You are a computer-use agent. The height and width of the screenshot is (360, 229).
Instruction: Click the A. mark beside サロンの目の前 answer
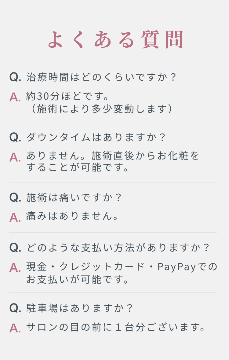tap(15, 328)
